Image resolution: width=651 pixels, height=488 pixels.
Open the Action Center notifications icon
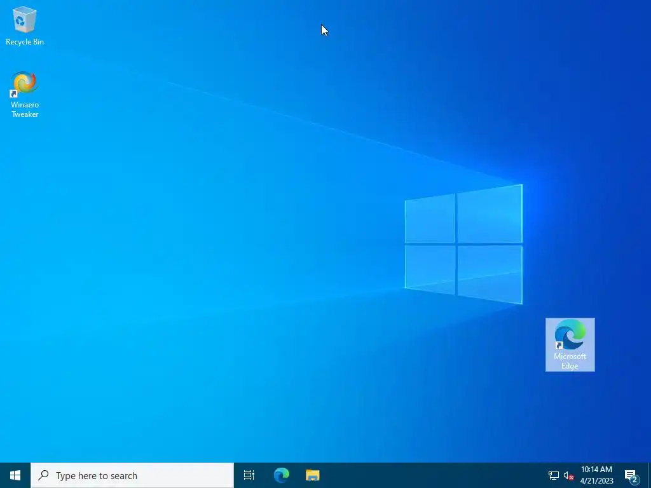tap(631, 475)
